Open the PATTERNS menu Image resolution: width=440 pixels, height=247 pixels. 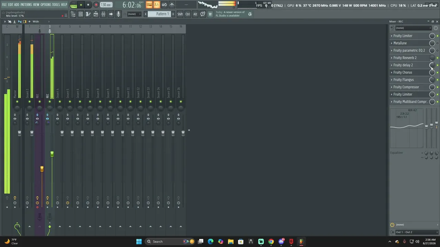(26, 5)
